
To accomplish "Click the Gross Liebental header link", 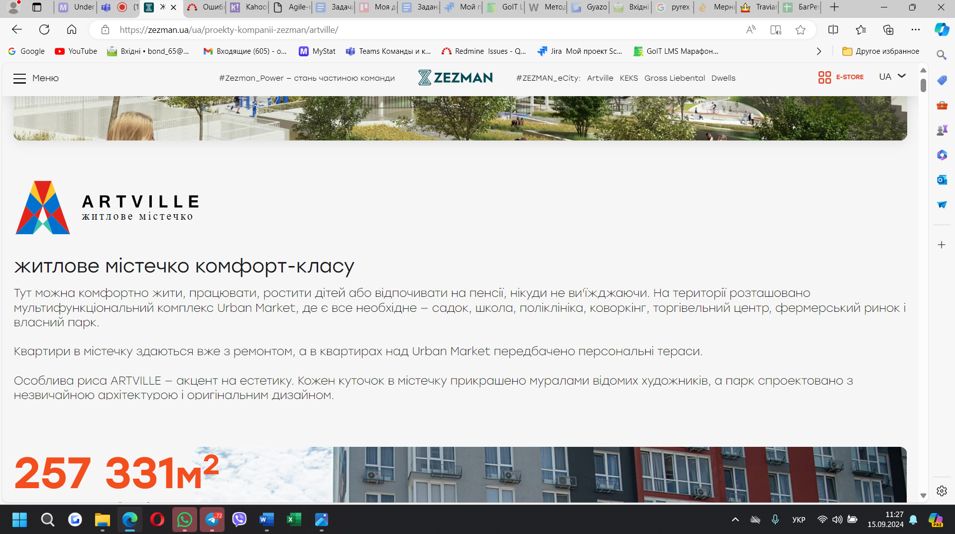I will tap(674, 78).
